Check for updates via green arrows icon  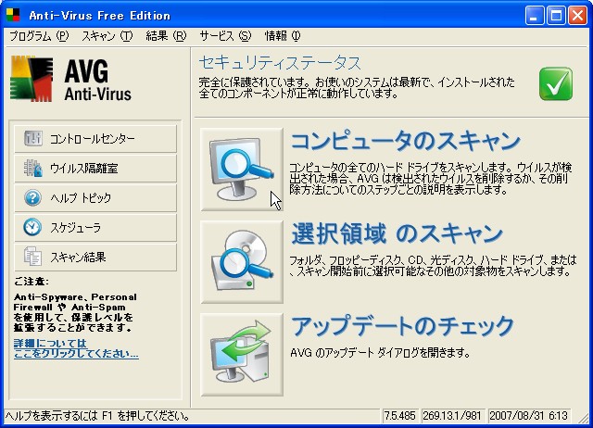coord(242,355)
